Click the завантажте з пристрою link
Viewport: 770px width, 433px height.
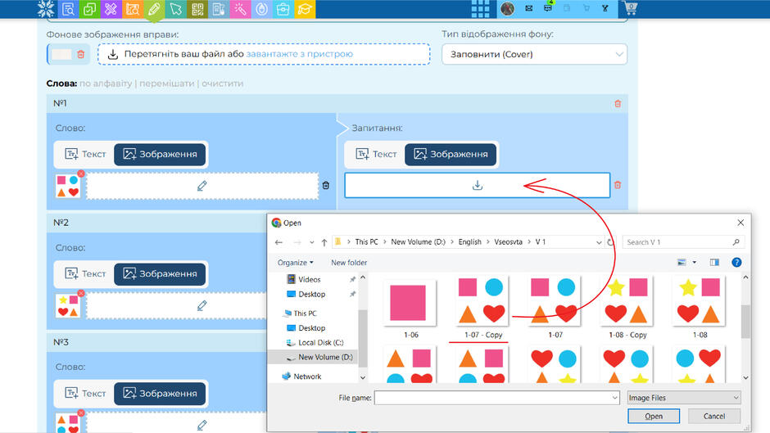click(300, 54)
